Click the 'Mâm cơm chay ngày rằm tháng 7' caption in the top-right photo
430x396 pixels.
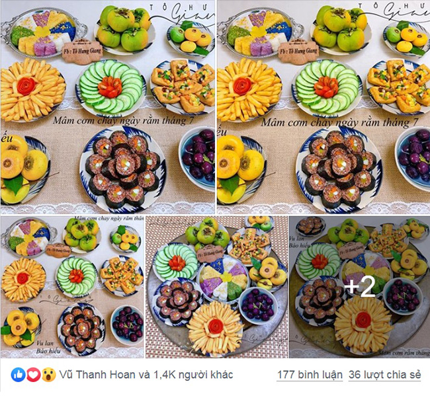pos(339,122)
